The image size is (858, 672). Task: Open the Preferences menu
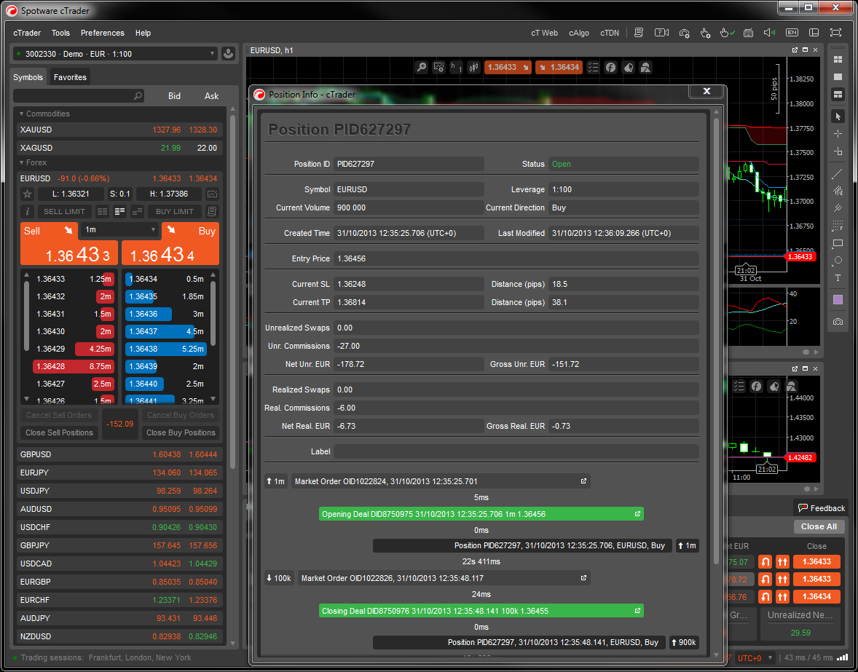click(x=102, y=33)
